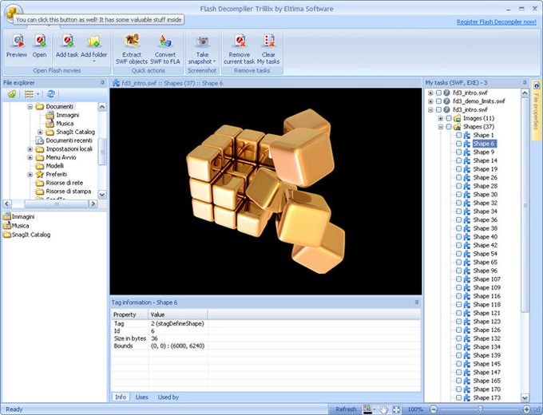
Task: Click Convert SWF to FLA icon
Action: coord(165,41)
